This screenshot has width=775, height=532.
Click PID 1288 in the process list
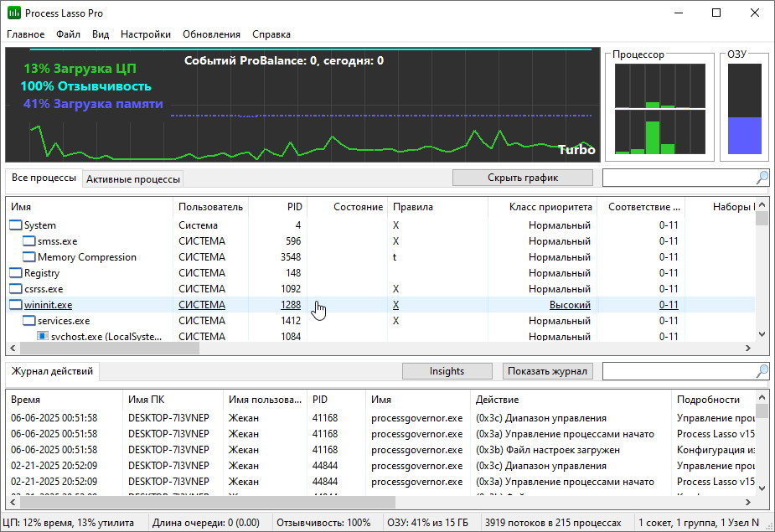tap(291, 305)
